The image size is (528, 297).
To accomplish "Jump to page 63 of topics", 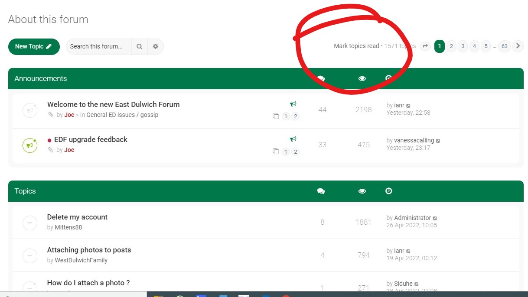I will [504, 46].
